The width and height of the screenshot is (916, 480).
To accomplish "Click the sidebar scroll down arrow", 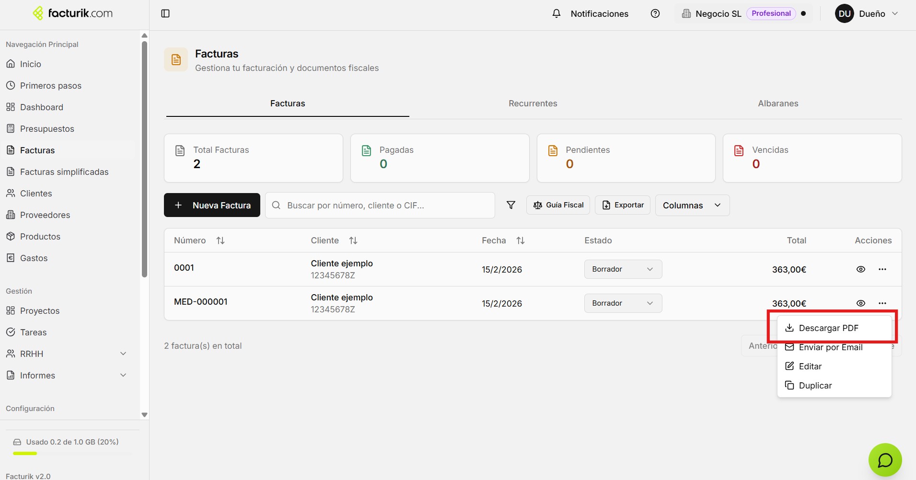I will pos(144,415).
